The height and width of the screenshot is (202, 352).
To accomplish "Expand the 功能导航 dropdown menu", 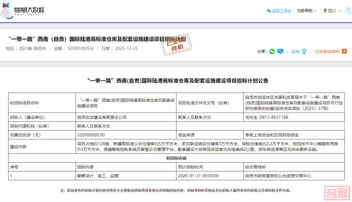I will point(304,11).
